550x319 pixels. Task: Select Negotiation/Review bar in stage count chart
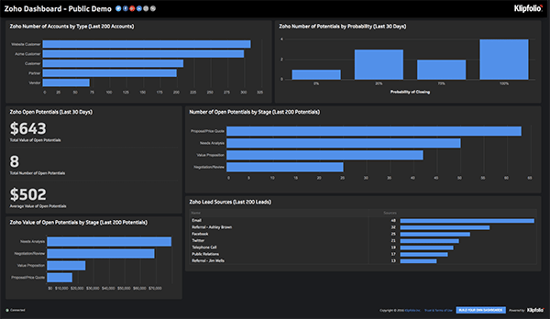pos(285,167)
